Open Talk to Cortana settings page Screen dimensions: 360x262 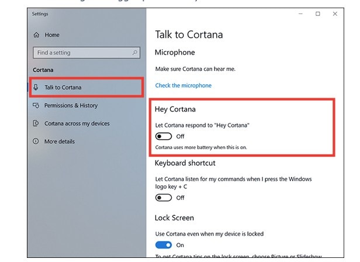pos(86,87)
